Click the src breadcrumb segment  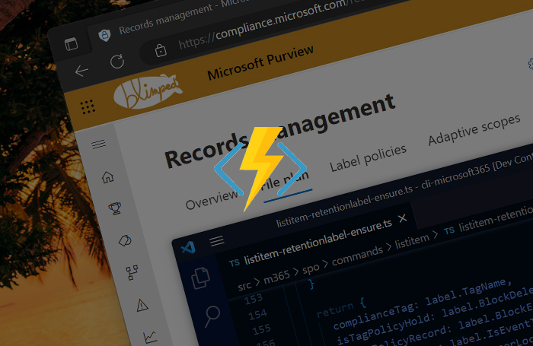pos(244,286)
